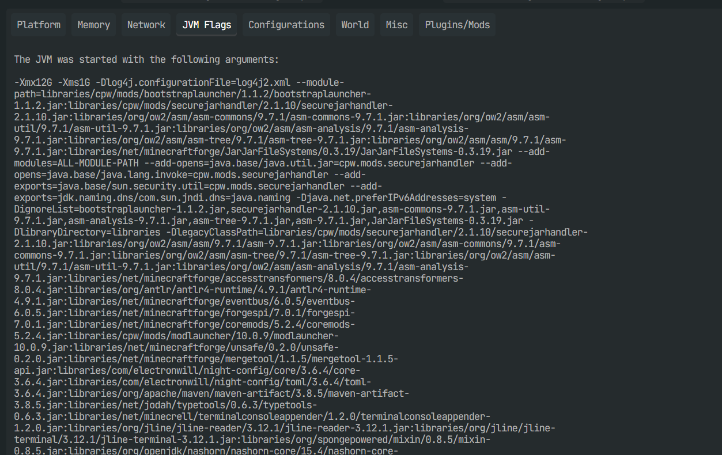Image resolution: width=722 pixels, height=455 pixels.
Task: Click the line starting with "5.2.4.jar:libraries/cpw/mods/modlauncher"
Action: click(177, 336)
